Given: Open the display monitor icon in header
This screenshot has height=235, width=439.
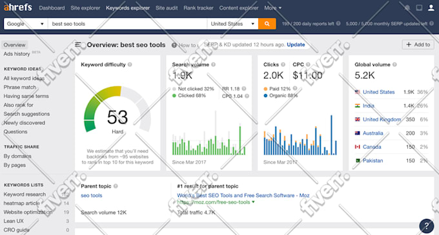Looking at the screenshot, I should point(419,8).
